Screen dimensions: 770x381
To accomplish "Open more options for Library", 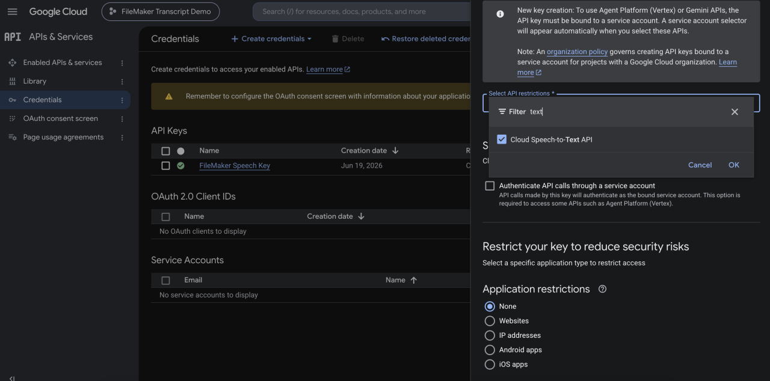I will point(122,81).
